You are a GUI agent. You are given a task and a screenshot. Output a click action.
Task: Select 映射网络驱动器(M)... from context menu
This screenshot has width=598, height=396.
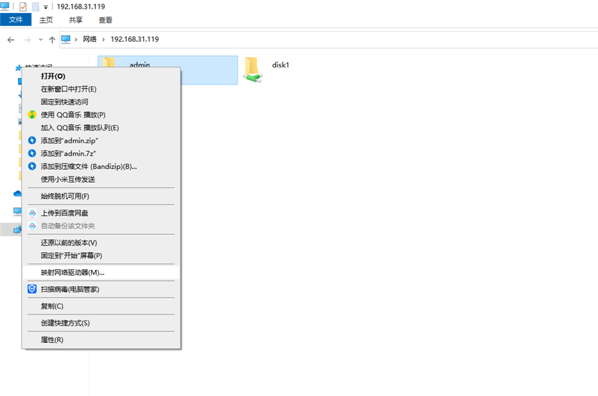[x=72, y=272]
